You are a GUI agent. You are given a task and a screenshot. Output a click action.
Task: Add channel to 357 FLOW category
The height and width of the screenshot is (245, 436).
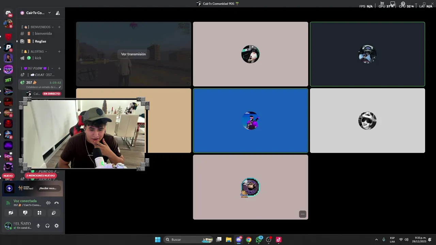pyautogui.click(x=59, y=68)
